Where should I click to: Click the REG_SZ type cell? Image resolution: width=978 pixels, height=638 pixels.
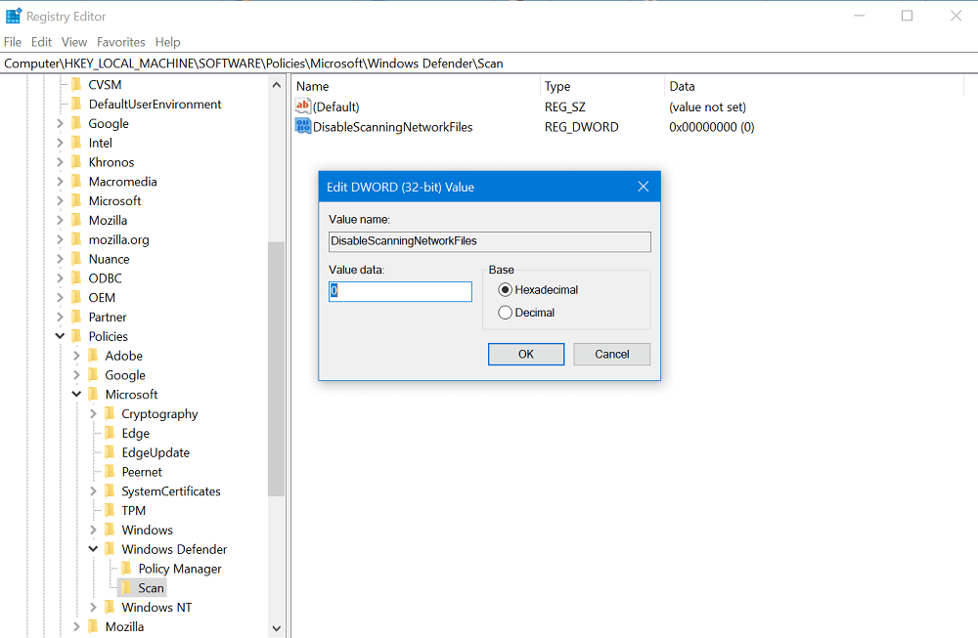click(565, 106)
